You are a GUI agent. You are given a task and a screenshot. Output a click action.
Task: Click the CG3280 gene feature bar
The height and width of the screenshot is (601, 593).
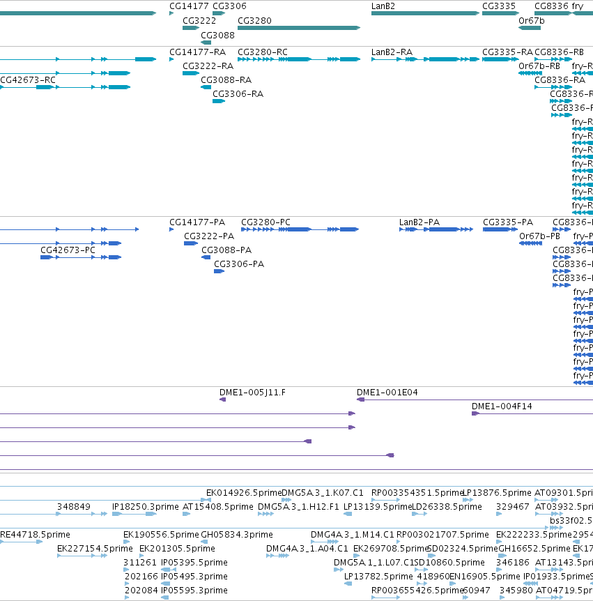click(299, 28)
